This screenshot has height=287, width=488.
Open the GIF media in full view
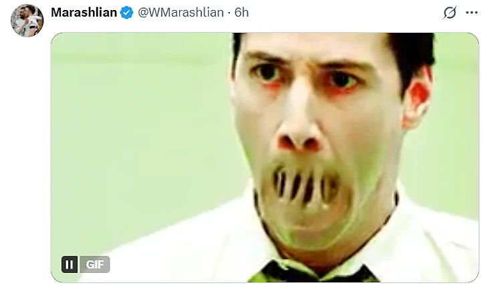click(265, 157)
